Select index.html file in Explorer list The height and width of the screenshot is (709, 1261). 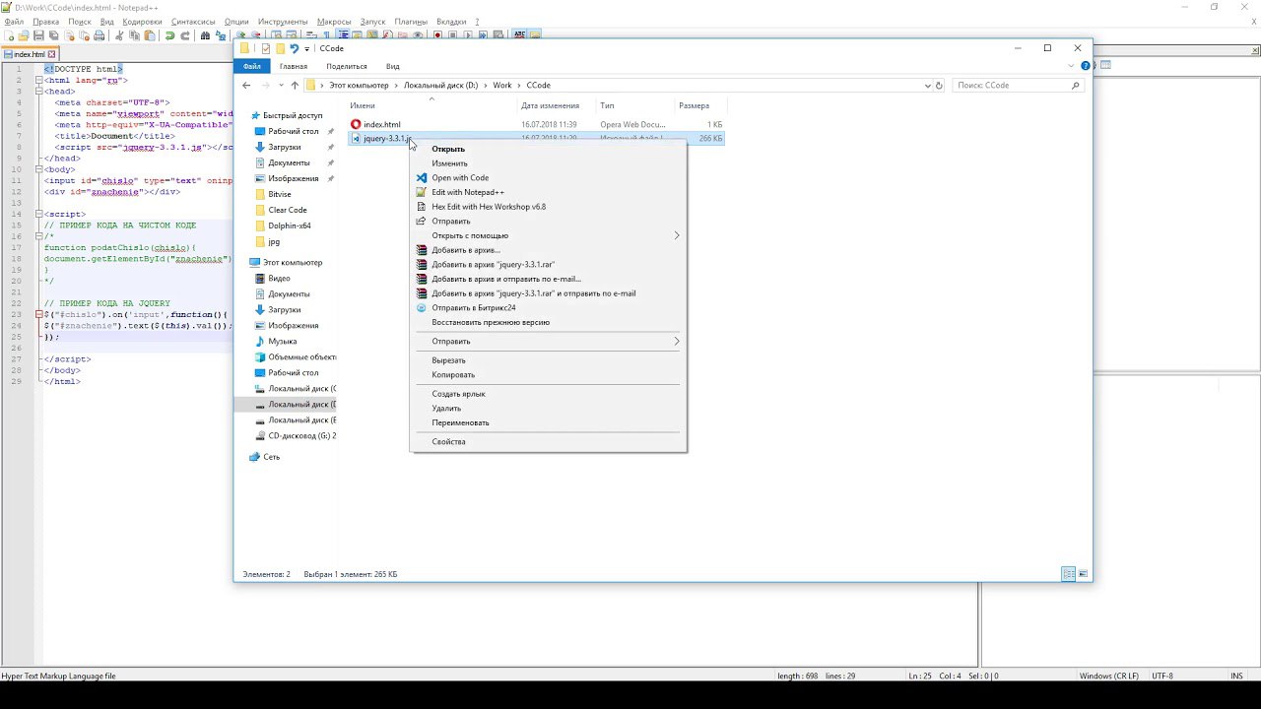[382, 125]
